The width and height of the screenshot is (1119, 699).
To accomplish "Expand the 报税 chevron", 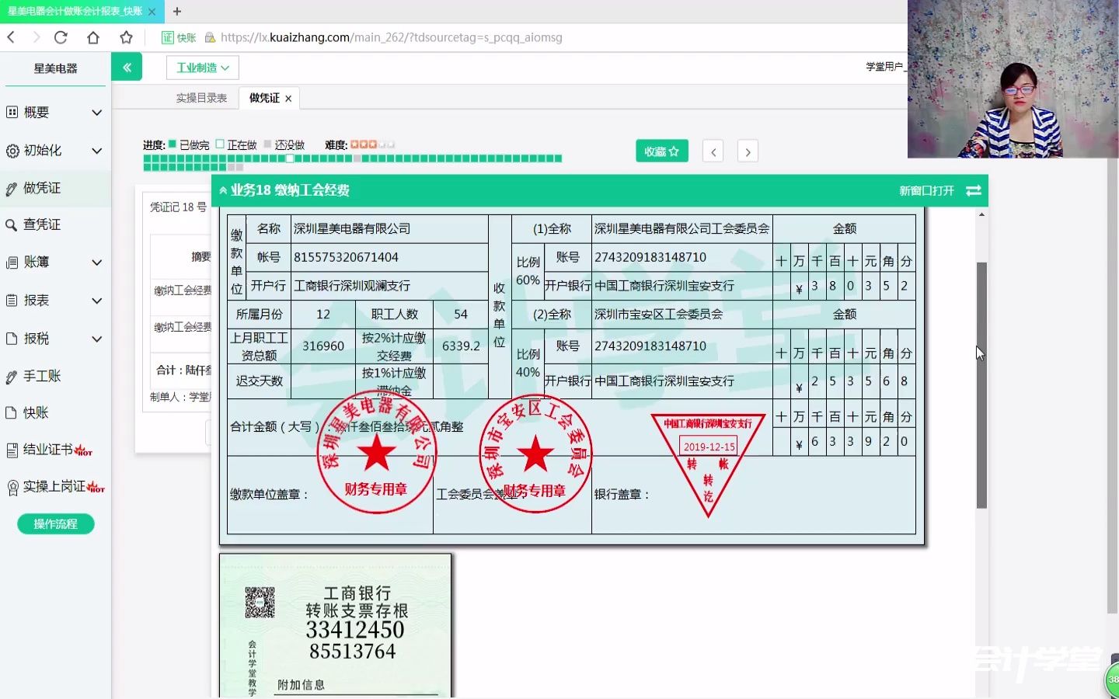I will [x=96, y=339].
